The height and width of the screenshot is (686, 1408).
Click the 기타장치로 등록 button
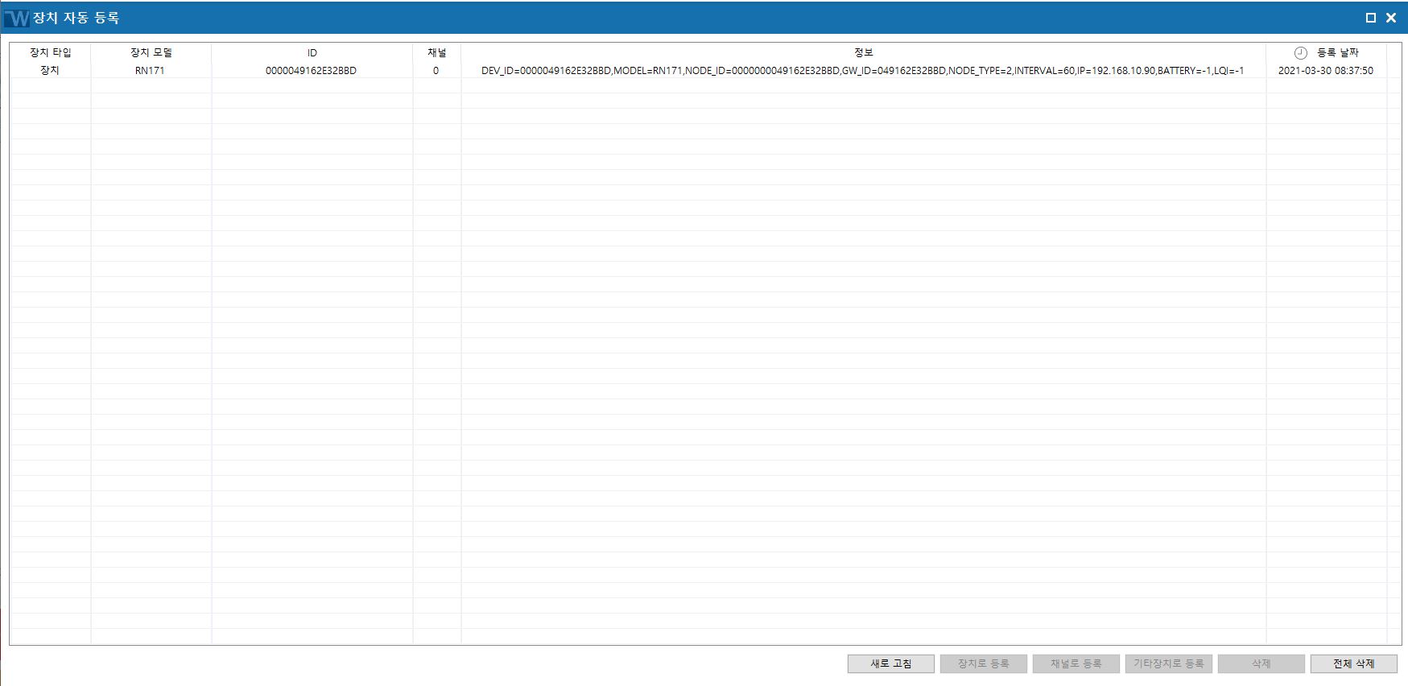pos(1169,663)
